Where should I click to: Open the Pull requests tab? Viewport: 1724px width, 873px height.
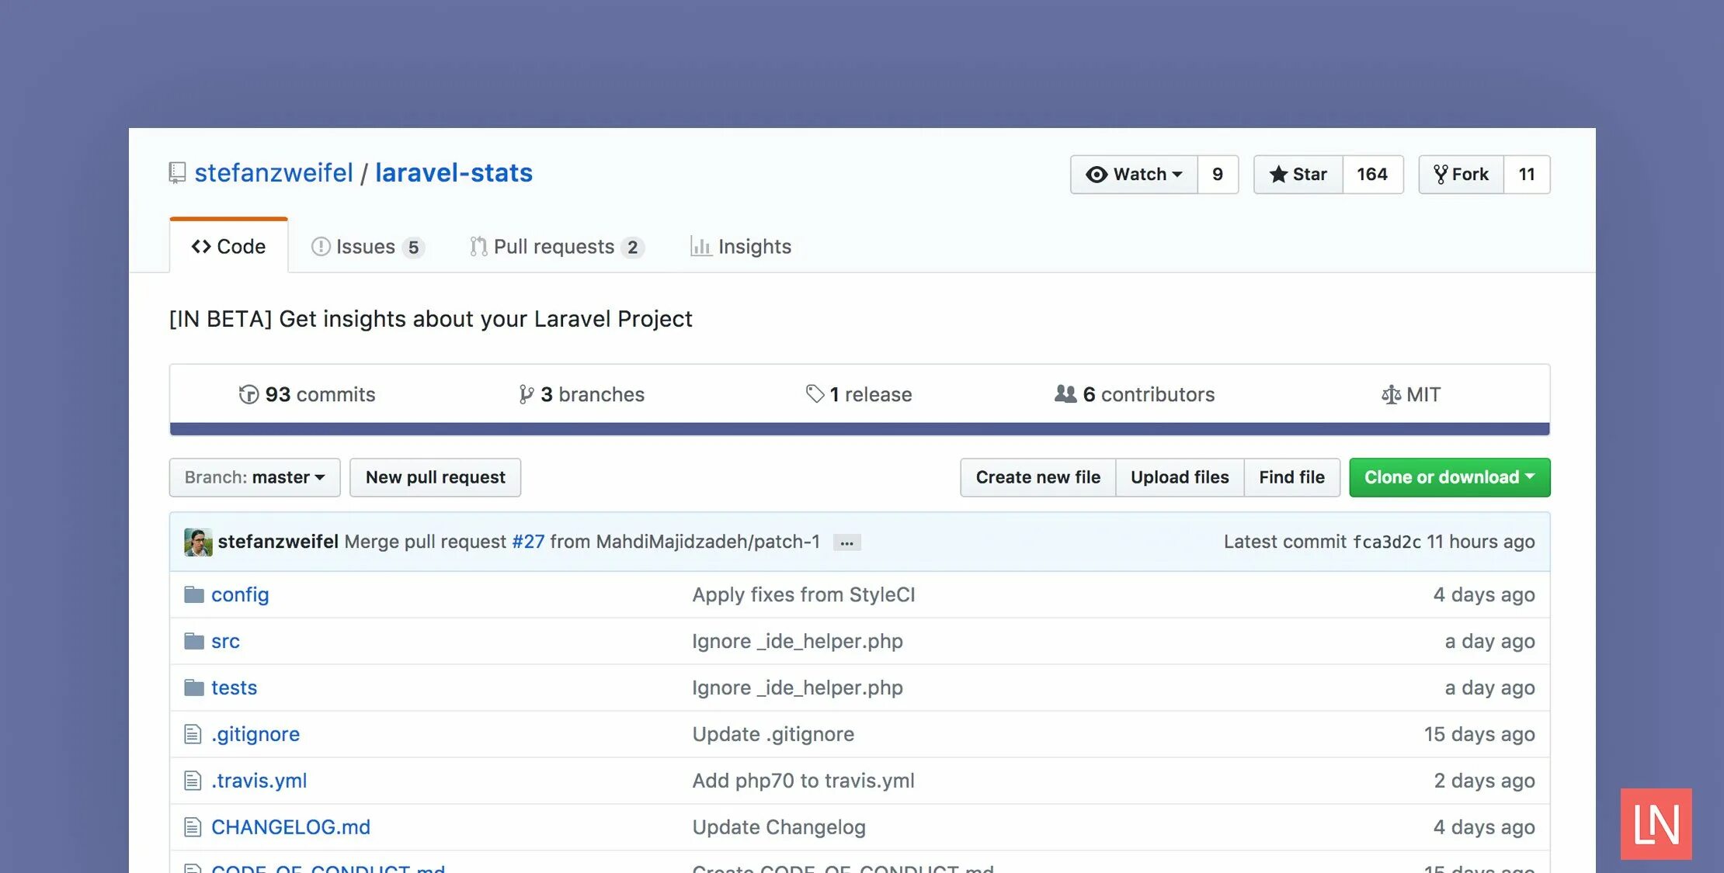click(556, 247)
